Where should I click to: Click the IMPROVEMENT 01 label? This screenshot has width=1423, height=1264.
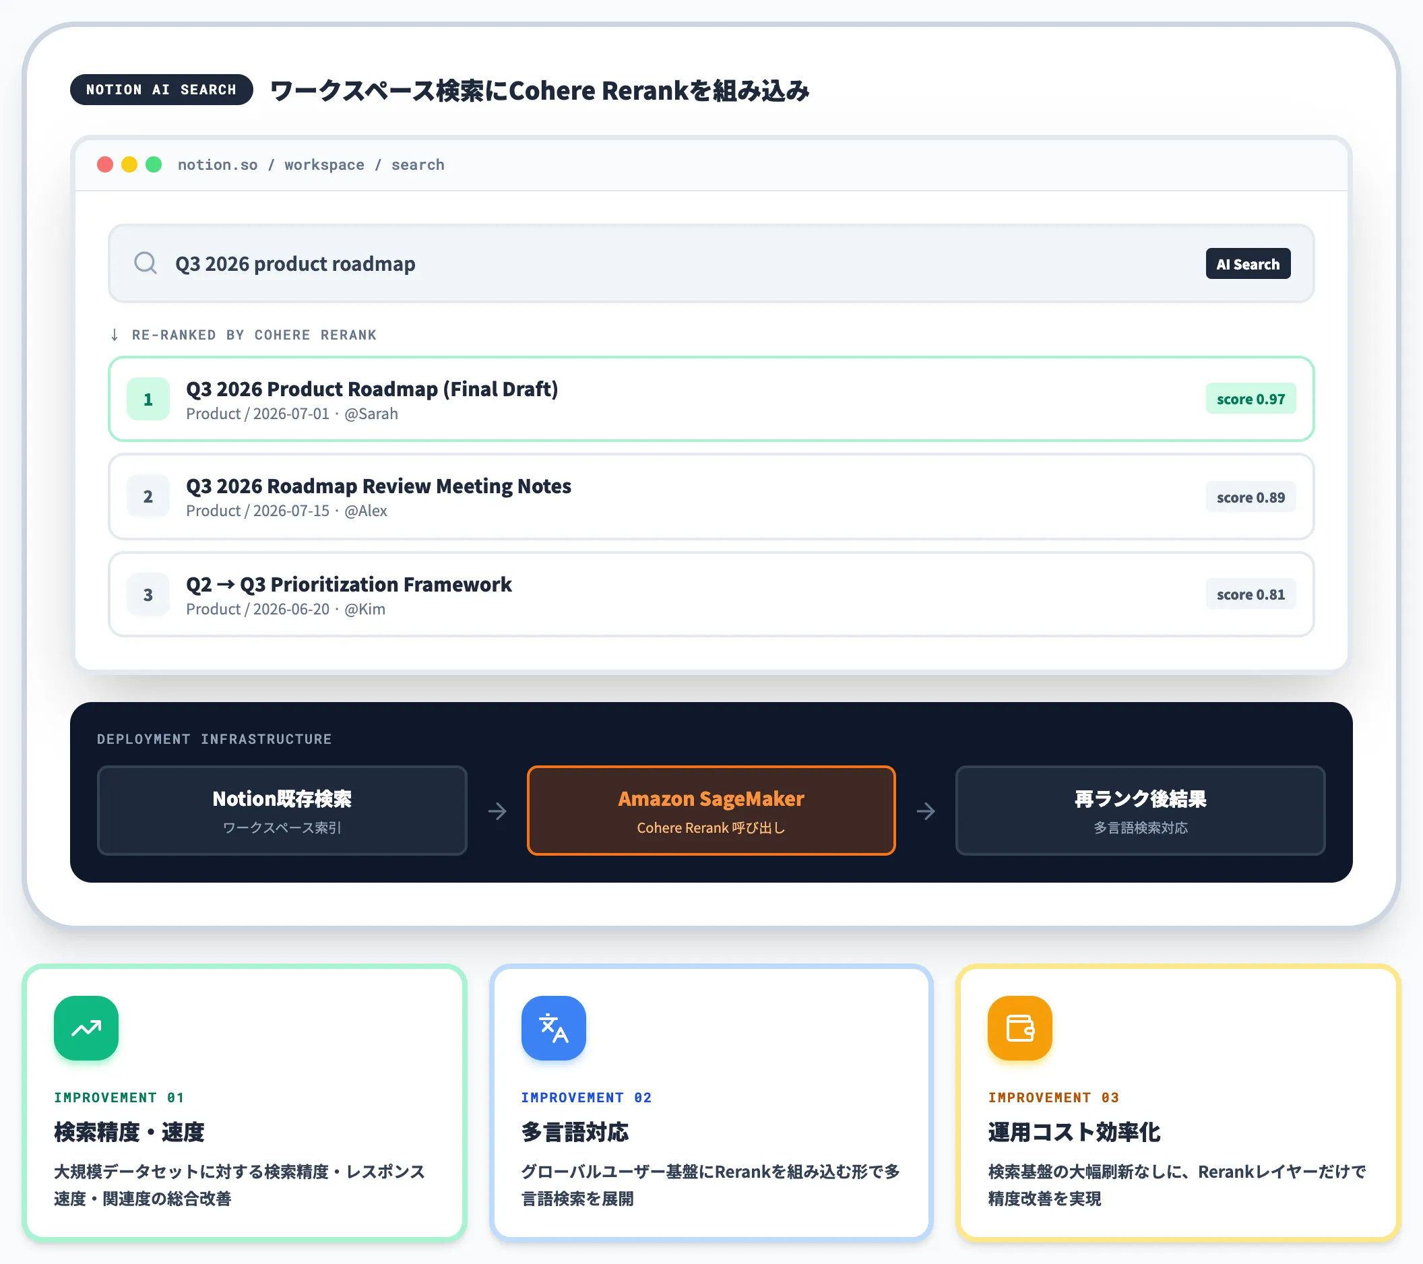pyautogui.click(x=119, y=1098)
